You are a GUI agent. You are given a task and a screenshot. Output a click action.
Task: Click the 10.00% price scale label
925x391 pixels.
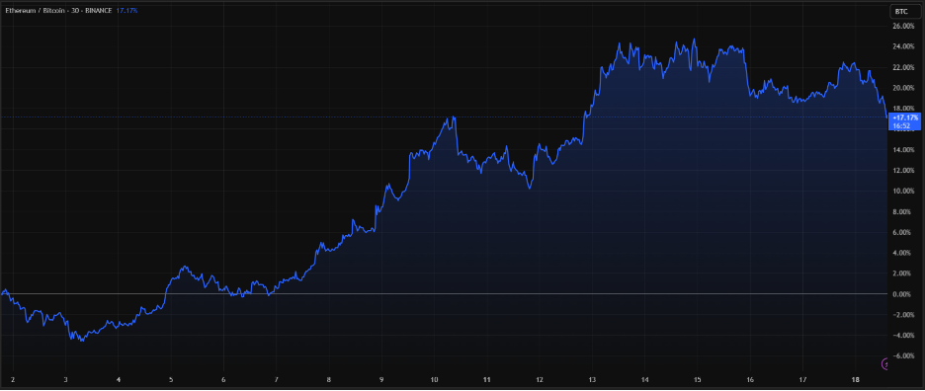[x=904, y=192]
